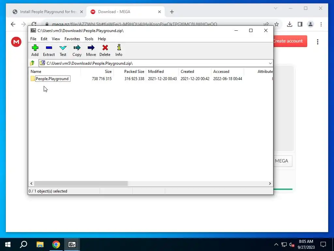
Task: Share this page icon in address bar
Action: tap(266, 24)
